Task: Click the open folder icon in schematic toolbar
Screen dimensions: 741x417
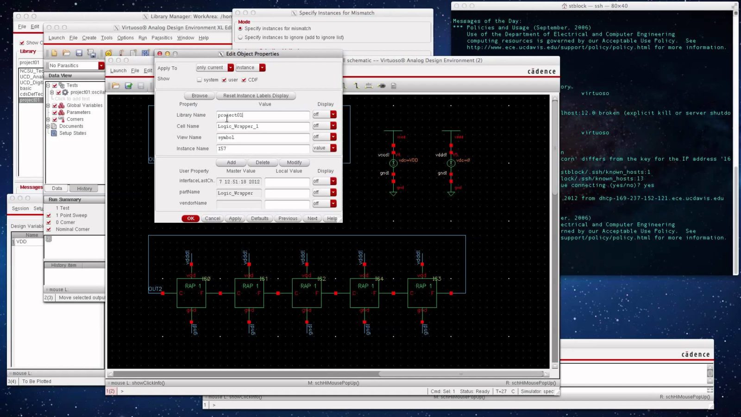Action: point(116,86)
